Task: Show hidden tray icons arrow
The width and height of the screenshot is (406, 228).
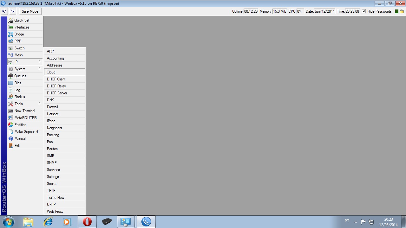Action: [356, 222]
